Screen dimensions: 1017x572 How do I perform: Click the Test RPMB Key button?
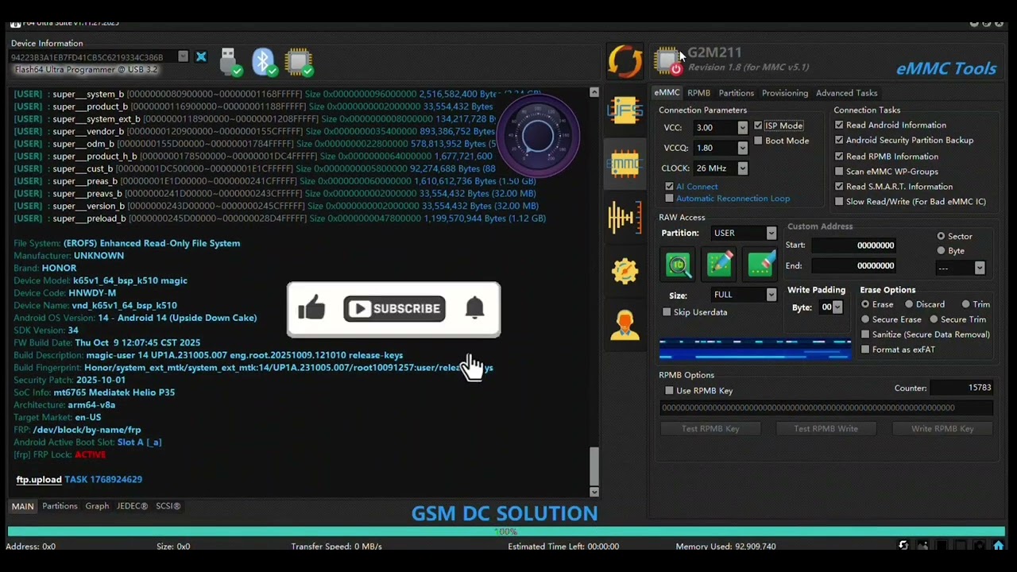pos(710,428)
